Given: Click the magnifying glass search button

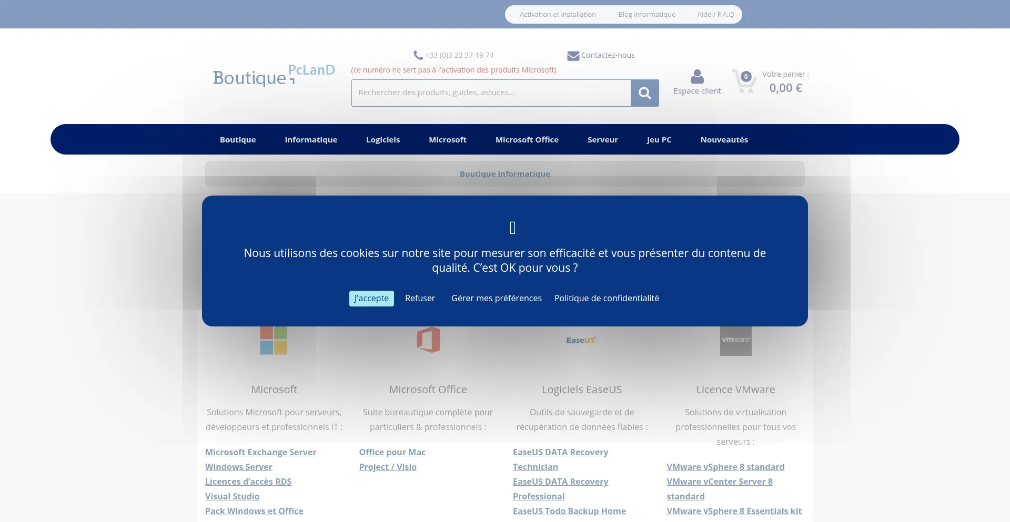Looking at the screenshot, I should coord(644,93).
